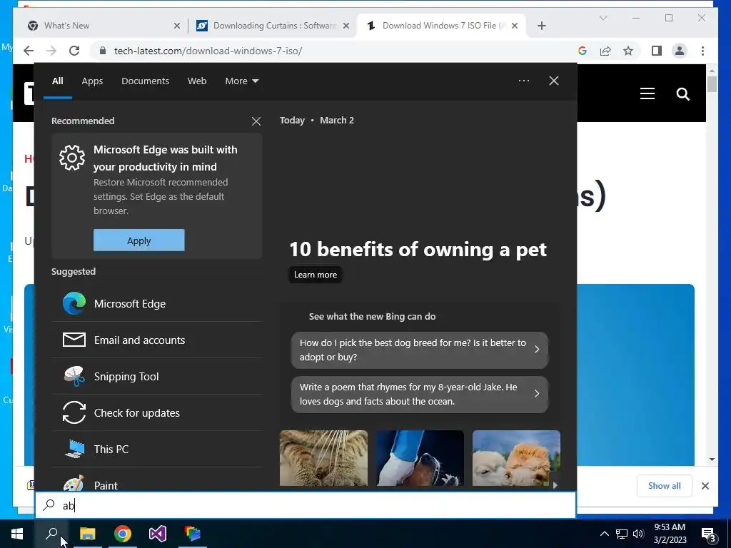Toggle Chrome side panel
The width and height of the screenshot is (731, 548).
[x=657, y=51]
